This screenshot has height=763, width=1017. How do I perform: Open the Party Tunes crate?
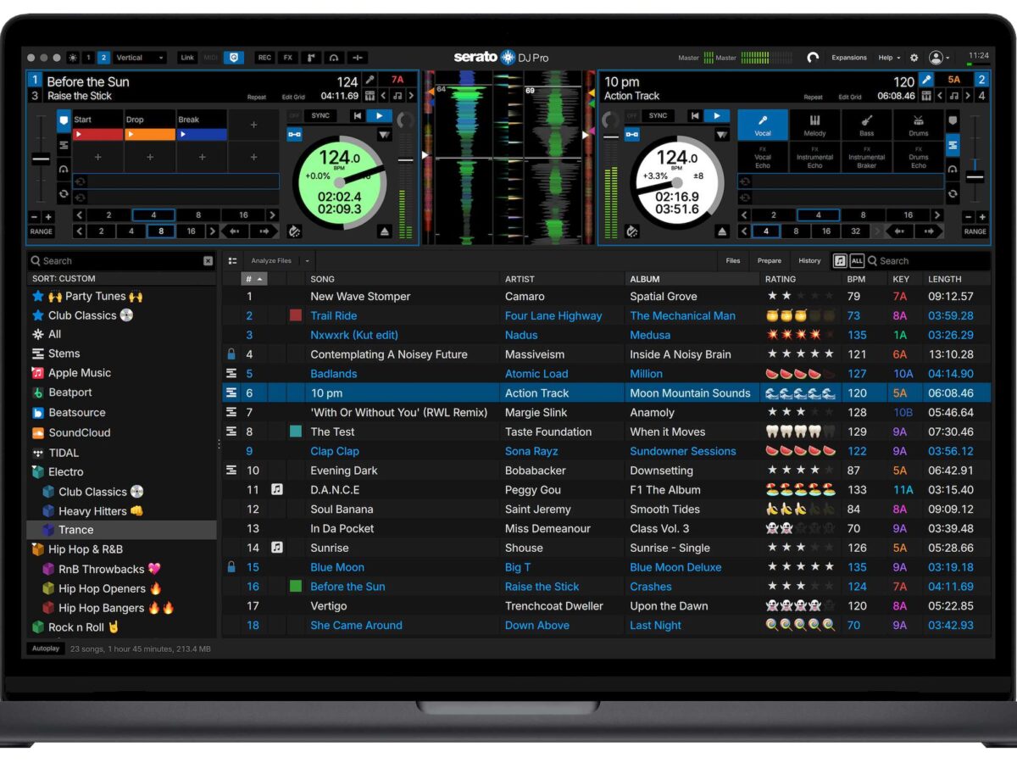point(95,296)
